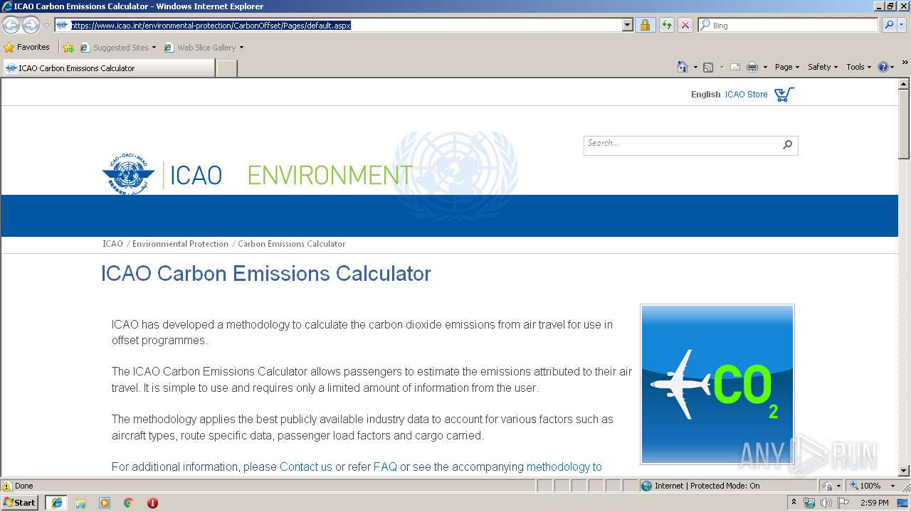911x512 pixels.
Task: Click the taskbar clock 2:59 PM
Action: [874, 503]
